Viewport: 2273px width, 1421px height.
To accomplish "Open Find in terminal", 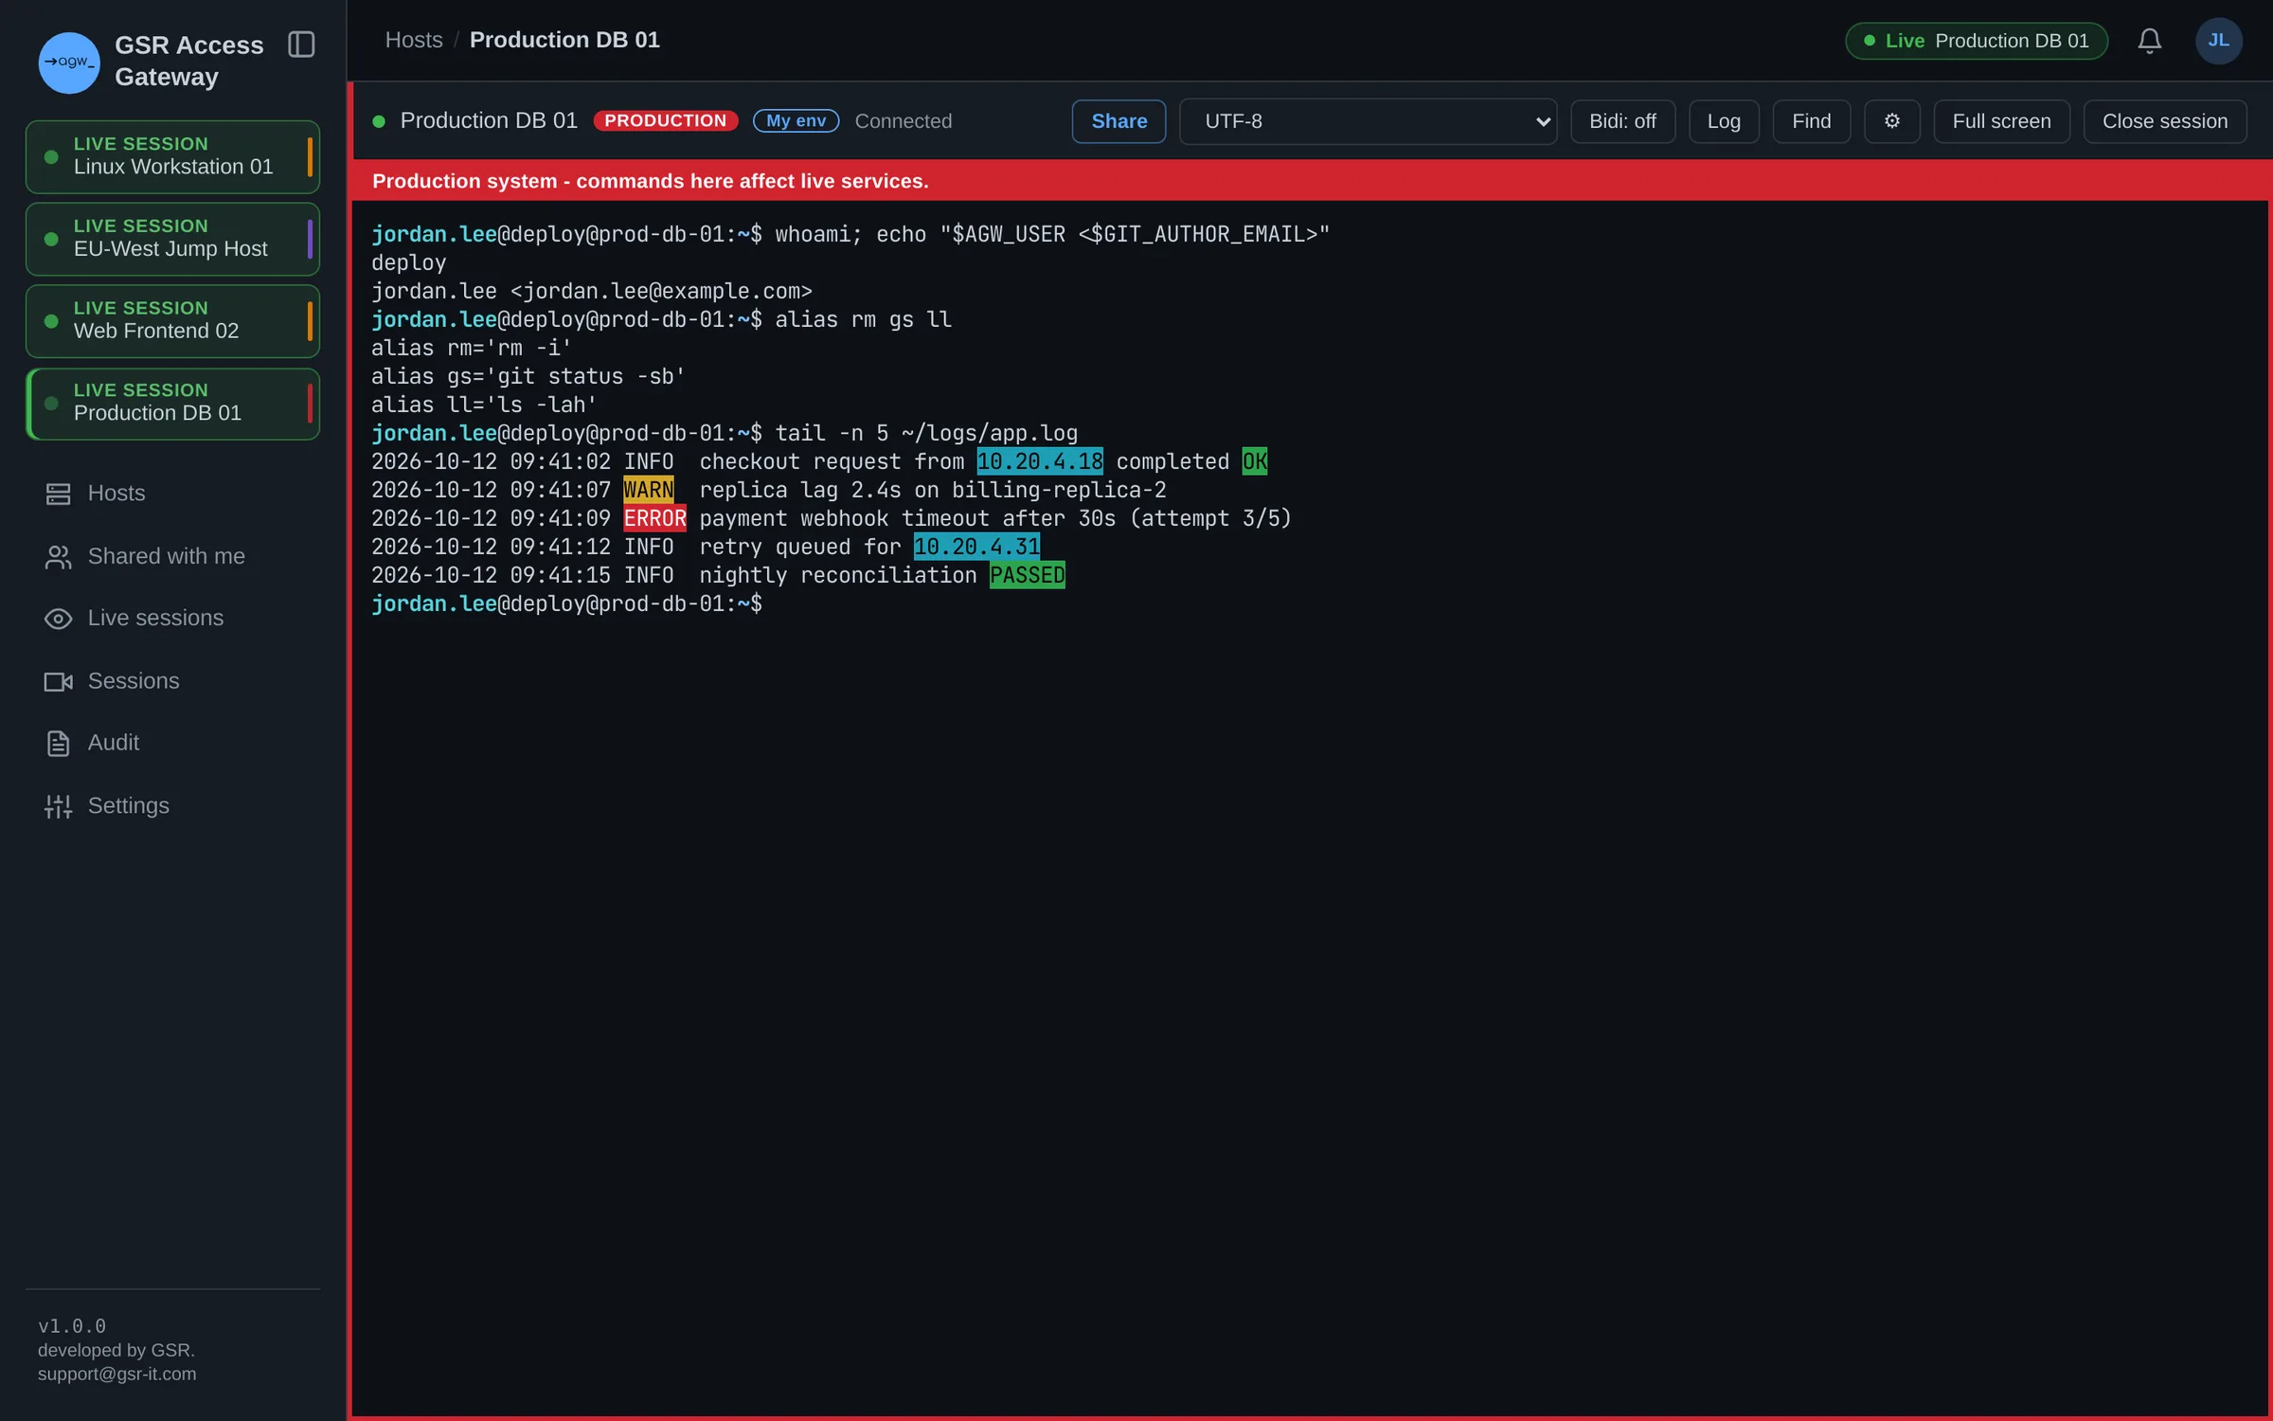I will [x=1811, y=121].
